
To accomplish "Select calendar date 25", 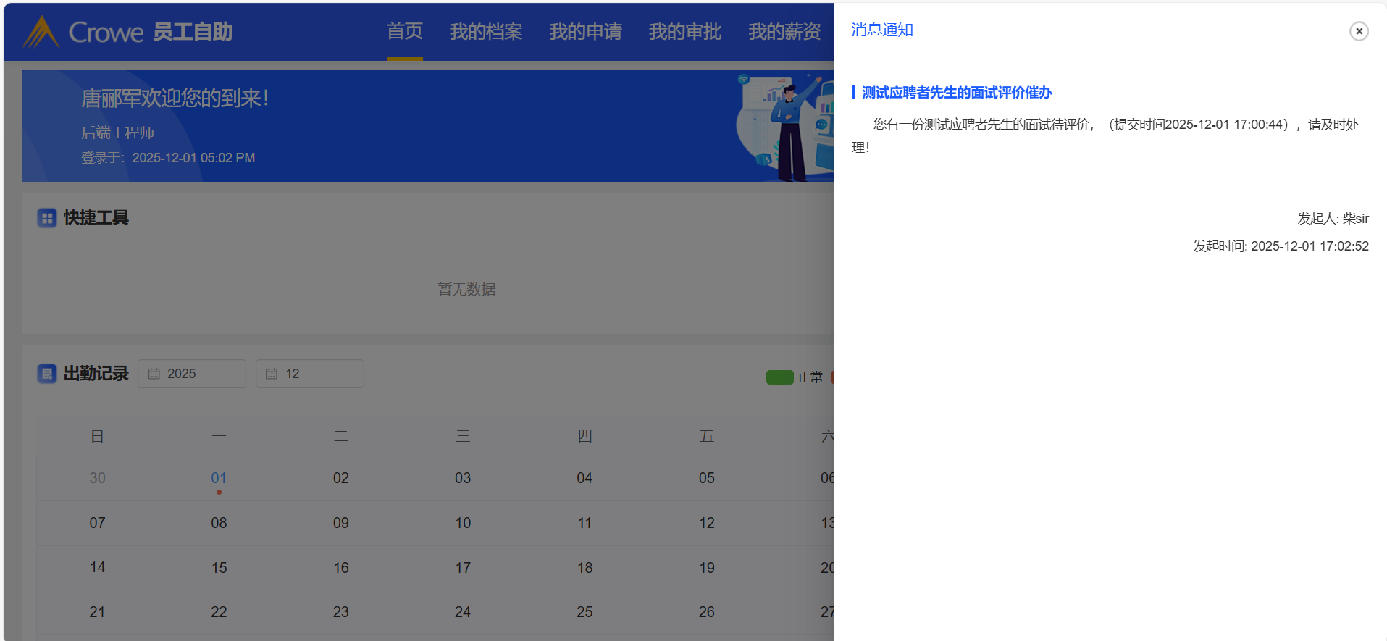I will 584,612.
